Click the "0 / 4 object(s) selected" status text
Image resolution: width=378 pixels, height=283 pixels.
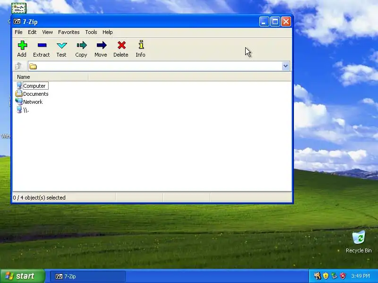click(x=39, y=198)
